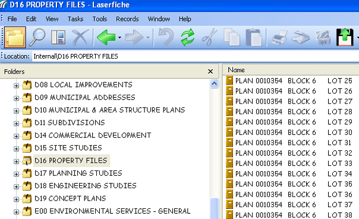
Task: Open the Tasks menu
Action: click(75, 19)
